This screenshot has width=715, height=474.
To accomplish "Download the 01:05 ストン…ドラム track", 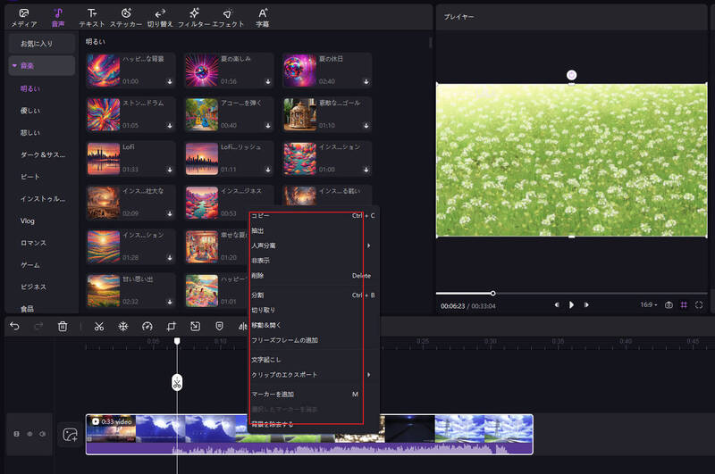I will click(170, 126).
